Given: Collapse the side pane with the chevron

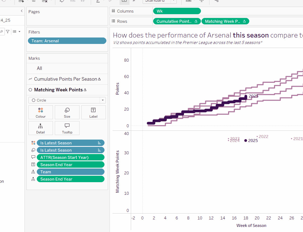Looking at the screenshot, I should pyautogui.click(x=22, y=11).
